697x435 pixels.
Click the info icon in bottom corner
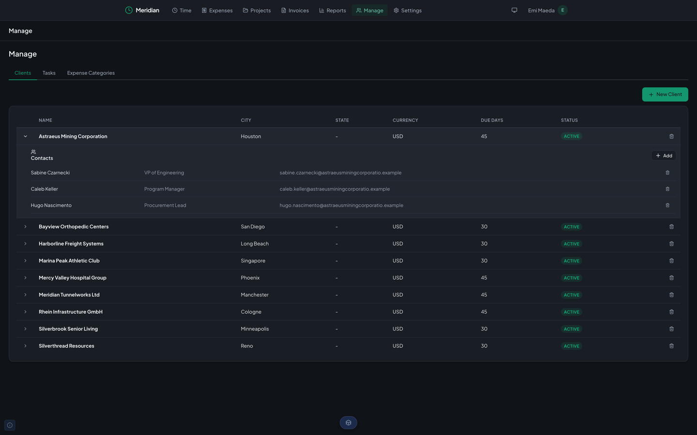tap(10, 425)
